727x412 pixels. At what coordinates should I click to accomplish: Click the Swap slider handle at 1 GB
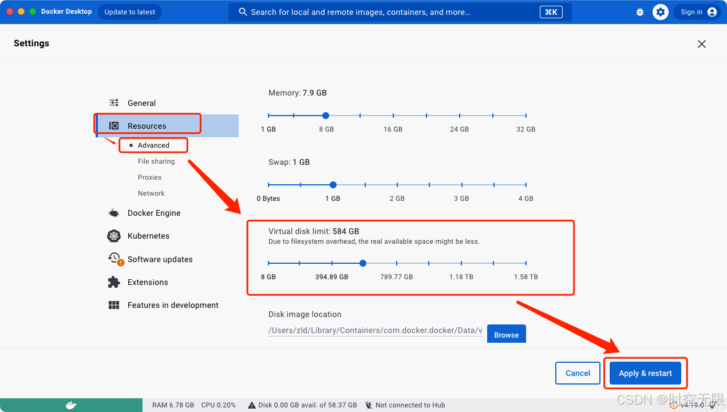coord(333,185)
